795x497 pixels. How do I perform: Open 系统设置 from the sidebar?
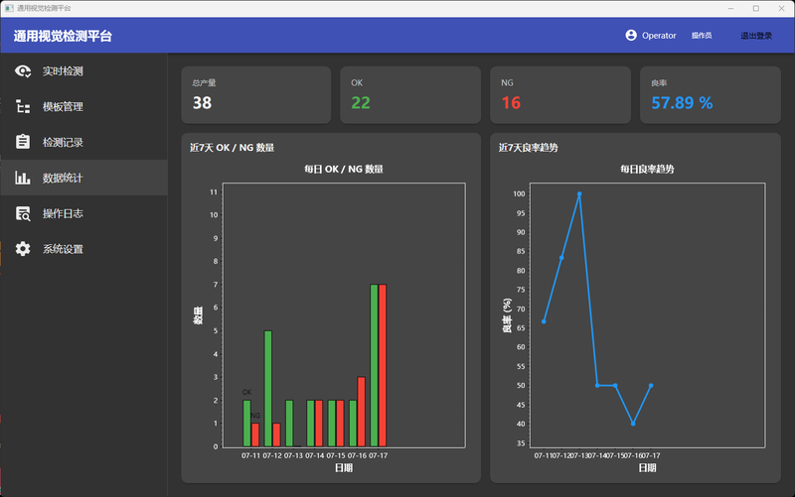point(84,248)
